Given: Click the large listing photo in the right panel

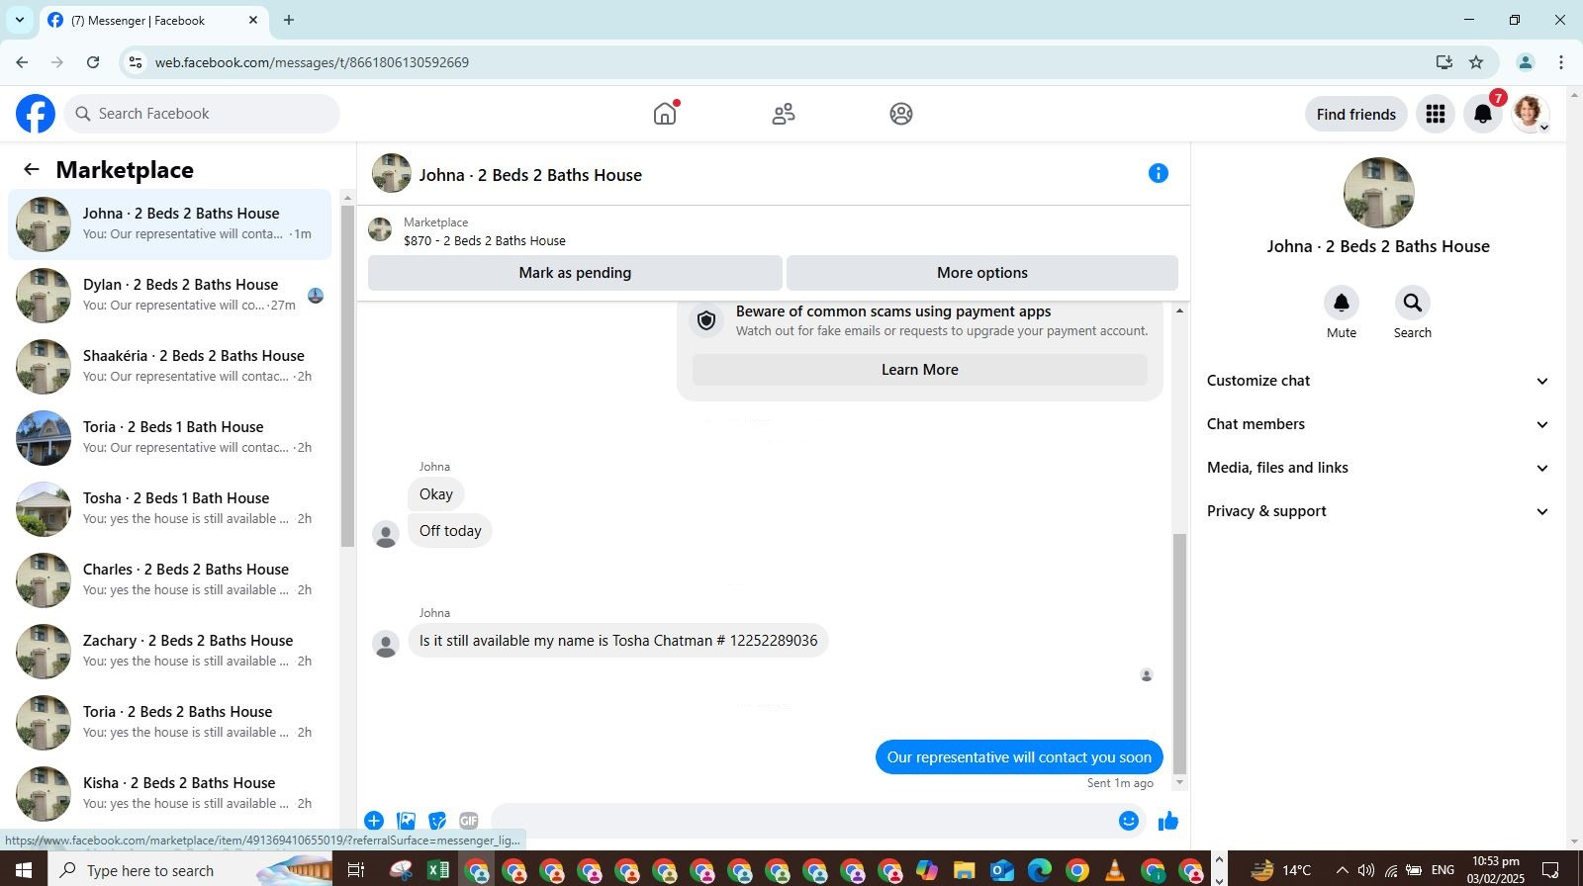Looking at the screenshot, I should click(1378, 193).
